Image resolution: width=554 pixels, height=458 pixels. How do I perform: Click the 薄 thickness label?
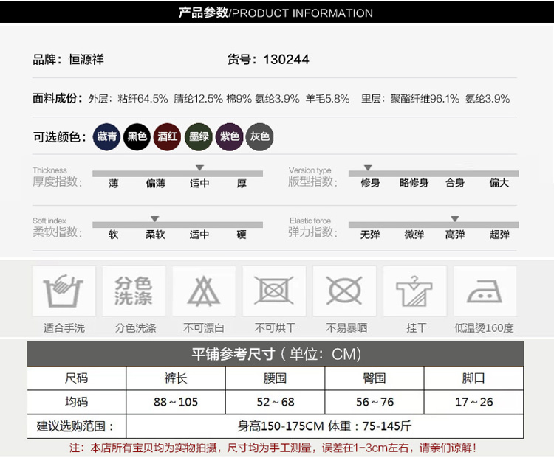tap(114, 184)
